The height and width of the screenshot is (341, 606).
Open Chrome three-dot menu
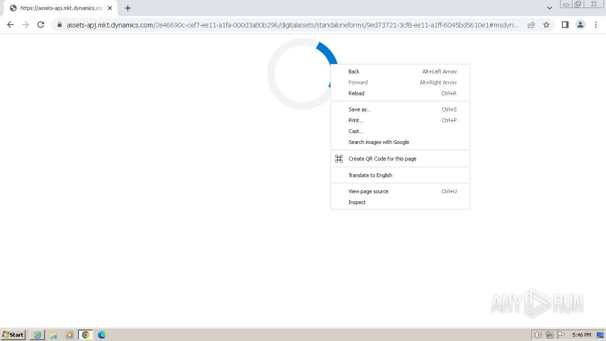596,25
